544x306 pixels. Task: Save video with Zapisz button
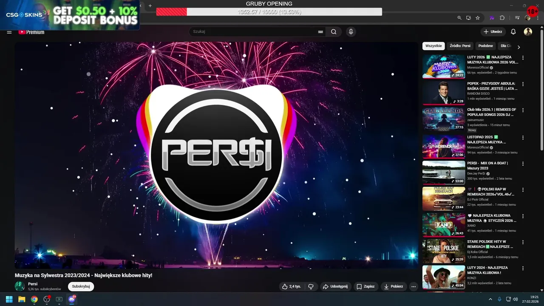point(365,286)
